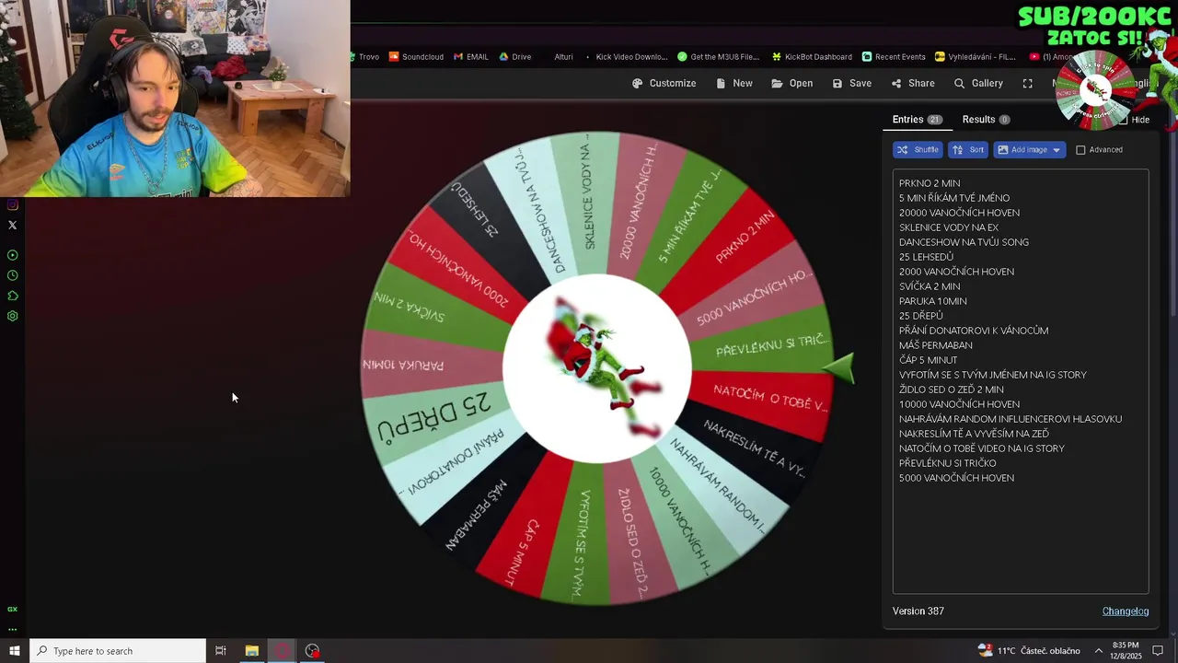Open the weather widget showing 11°C
This screenshot has width=1178, height=663.
[x=1028, y=651]
